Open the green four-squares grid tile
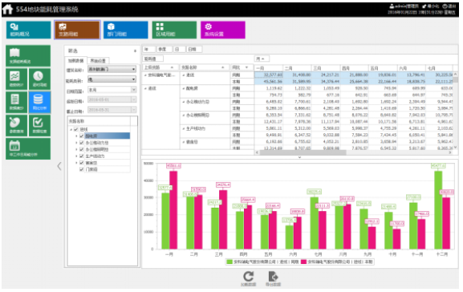This screenshot has height=292, width=463. pyautogui.click(x=174, y=30)
